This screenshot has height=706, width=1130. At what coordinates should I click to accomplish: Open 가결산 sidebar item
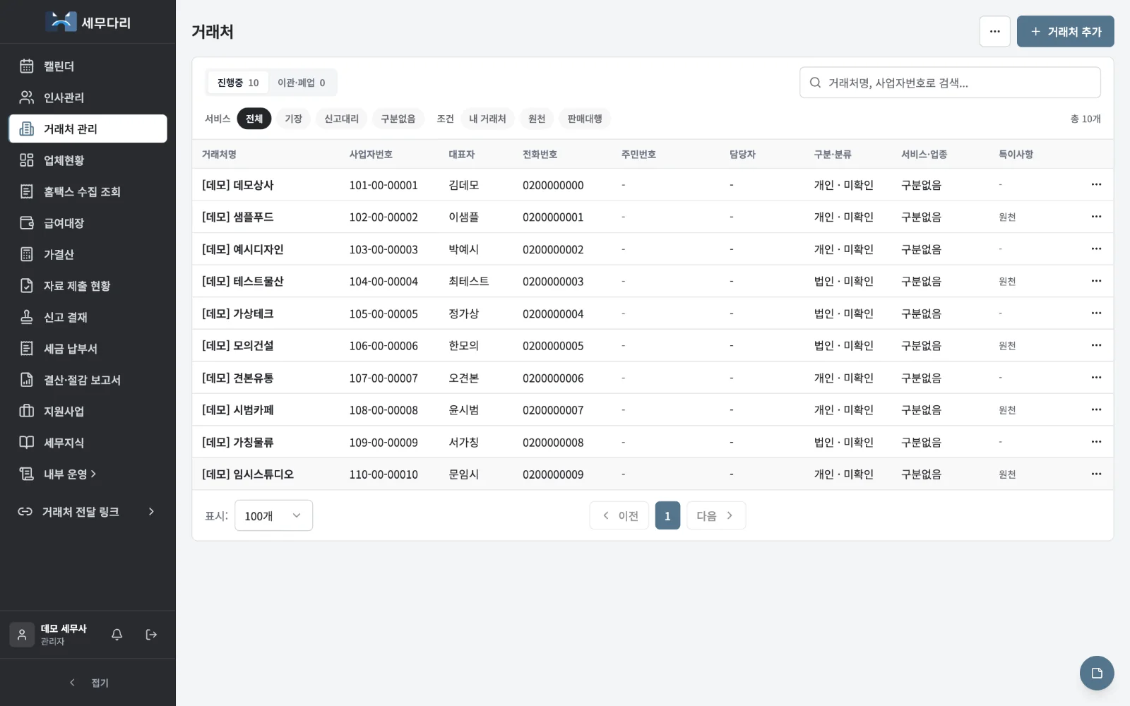click(x=88, y=254)
